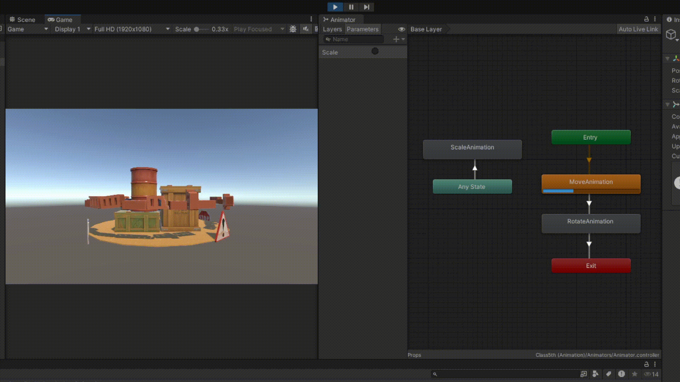680x382 pixels.
Task: Click the Step frame button
Action: (x=366, y=7)
